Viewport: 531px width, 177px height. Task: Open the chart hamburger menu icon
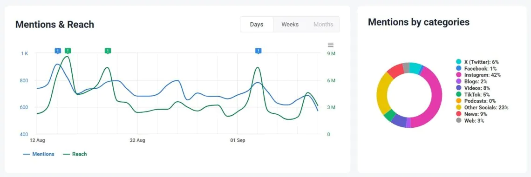coord(331,45)
